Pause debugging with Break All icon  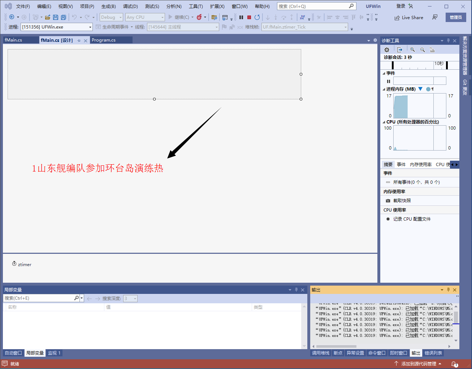click(x=241, y=17)
